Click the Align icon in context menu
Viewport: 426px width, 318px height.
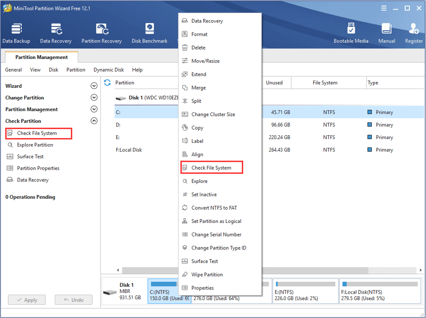tap(185, 154)
